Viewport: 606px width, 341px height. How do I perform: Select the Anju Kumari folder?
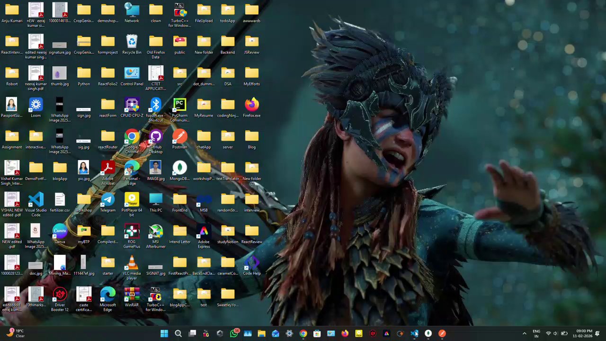coord(12,13)
